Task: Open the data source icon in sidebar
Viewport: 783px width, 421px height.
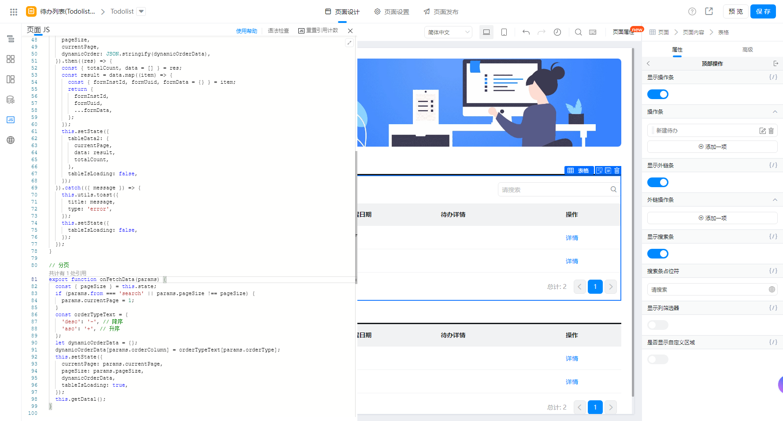Action: click(x=11, y=100)
